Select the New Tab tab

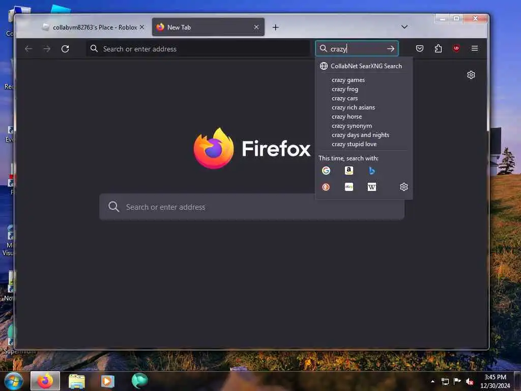[x=208, y=27]
